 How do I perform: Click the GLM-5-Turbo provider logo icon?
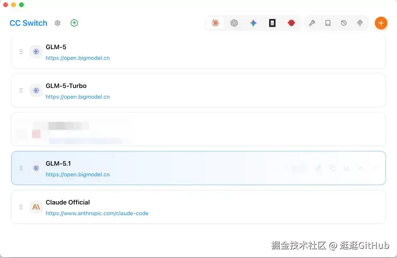tap(36, 90)
